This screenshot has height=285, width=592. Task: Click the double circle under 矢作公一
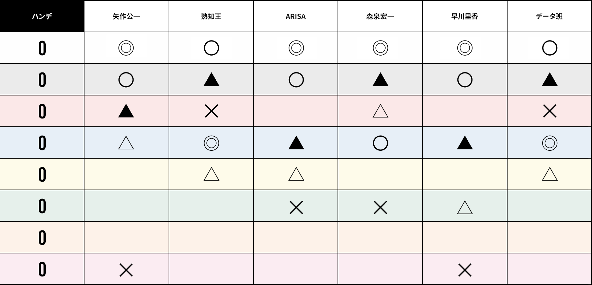126,48
